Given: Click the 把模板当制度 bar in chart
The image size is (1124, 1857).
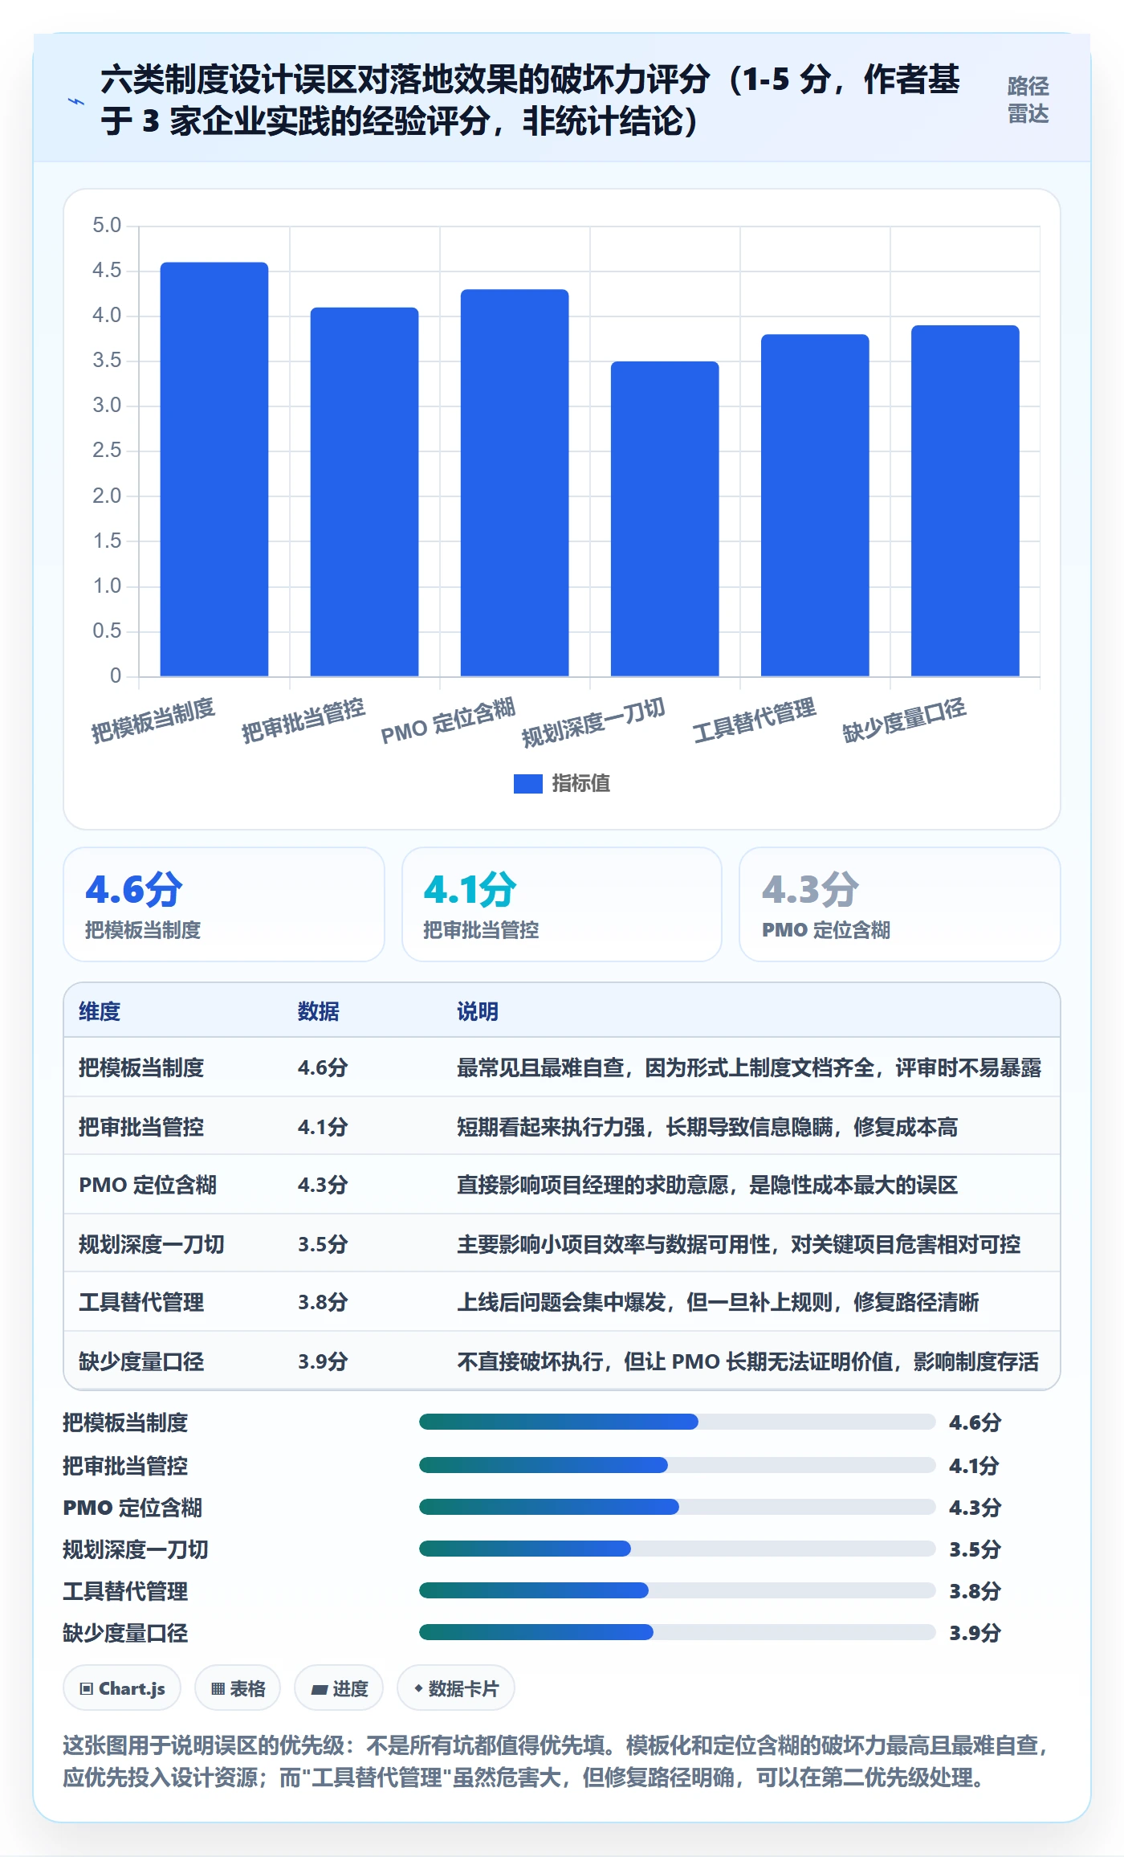Looking at the screenshot, I should coord(214,469).
